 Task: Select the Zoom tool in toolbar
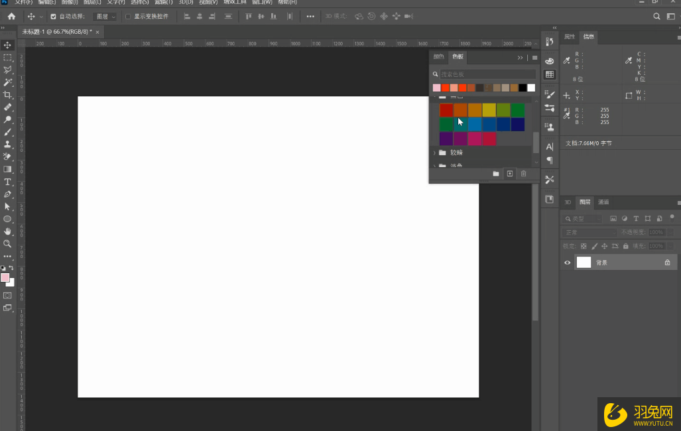coord(8,244)
